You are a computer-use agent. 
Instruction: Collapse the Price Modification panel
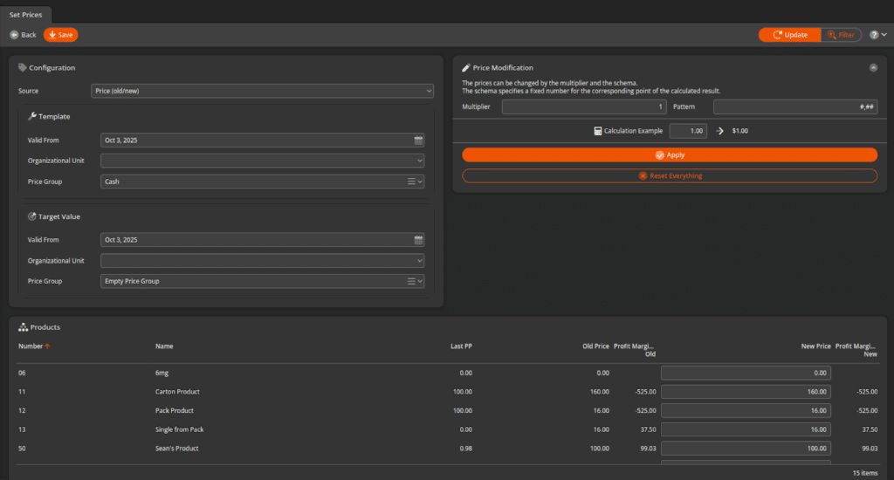873,67
